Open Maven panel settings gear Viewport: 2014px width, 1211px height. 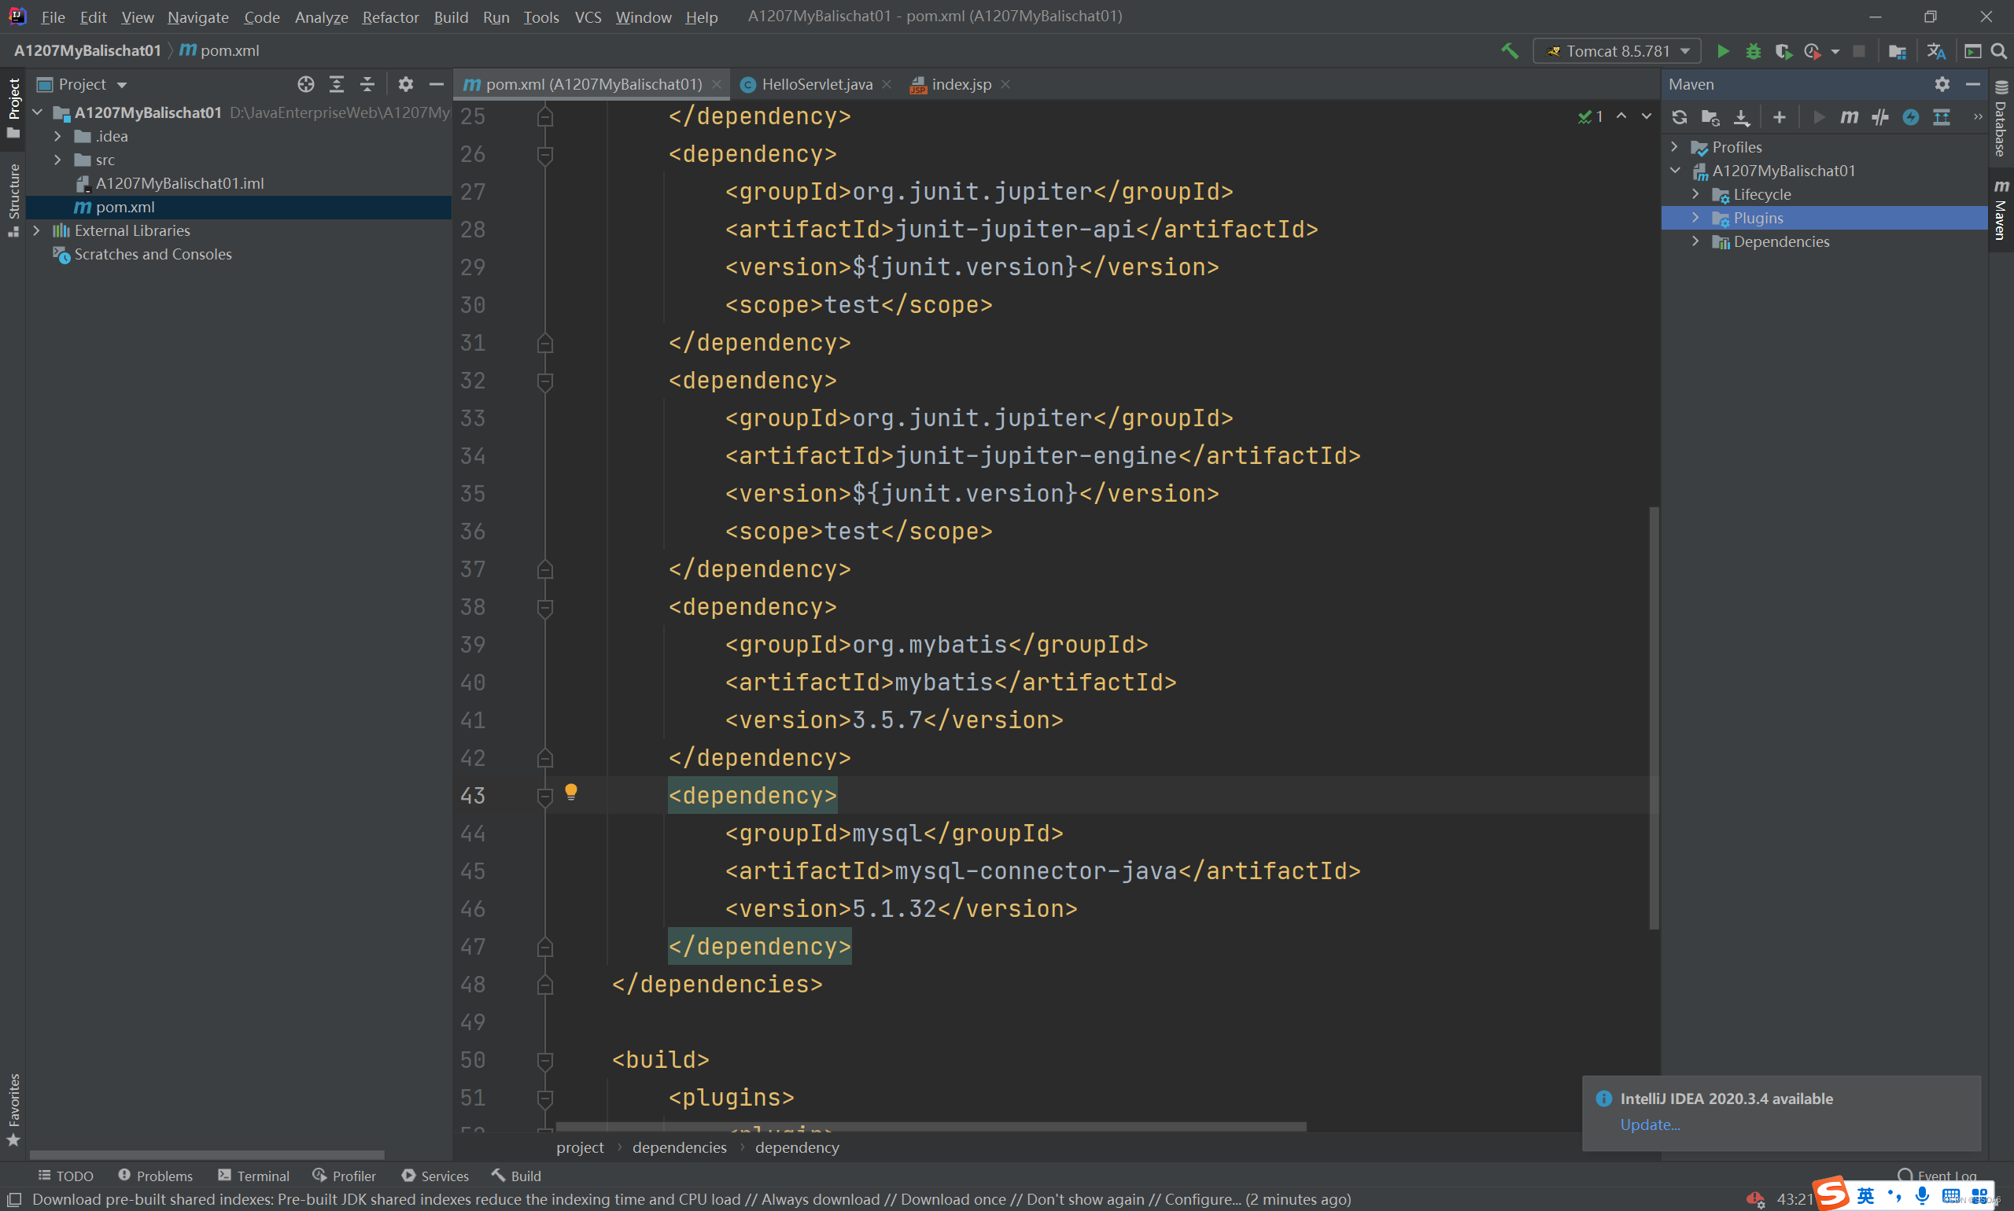tap(1942, 84)
